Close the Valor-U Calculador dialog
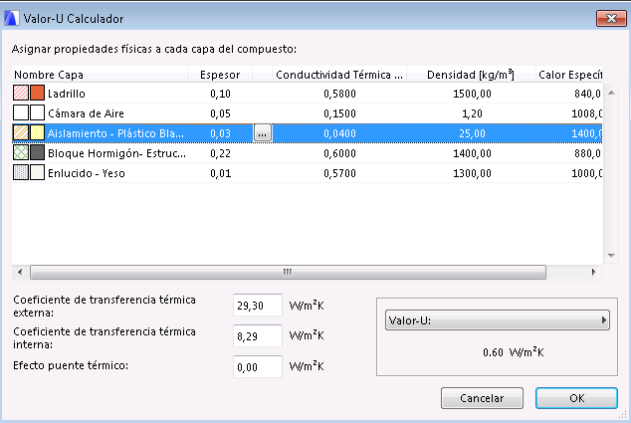631x423 pixels. coord(611,18)
